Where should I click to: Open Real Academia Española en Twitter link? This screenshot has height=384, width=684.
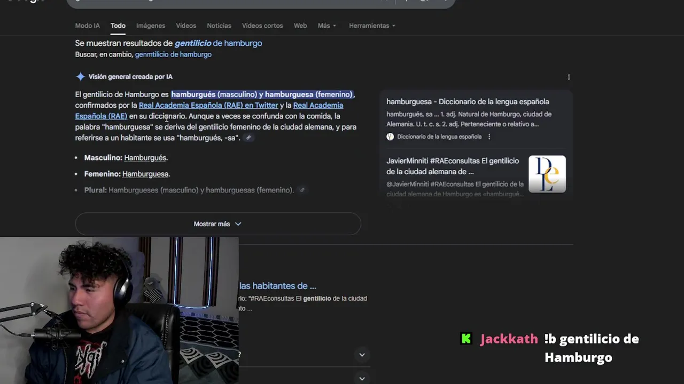tap(208, 105)
